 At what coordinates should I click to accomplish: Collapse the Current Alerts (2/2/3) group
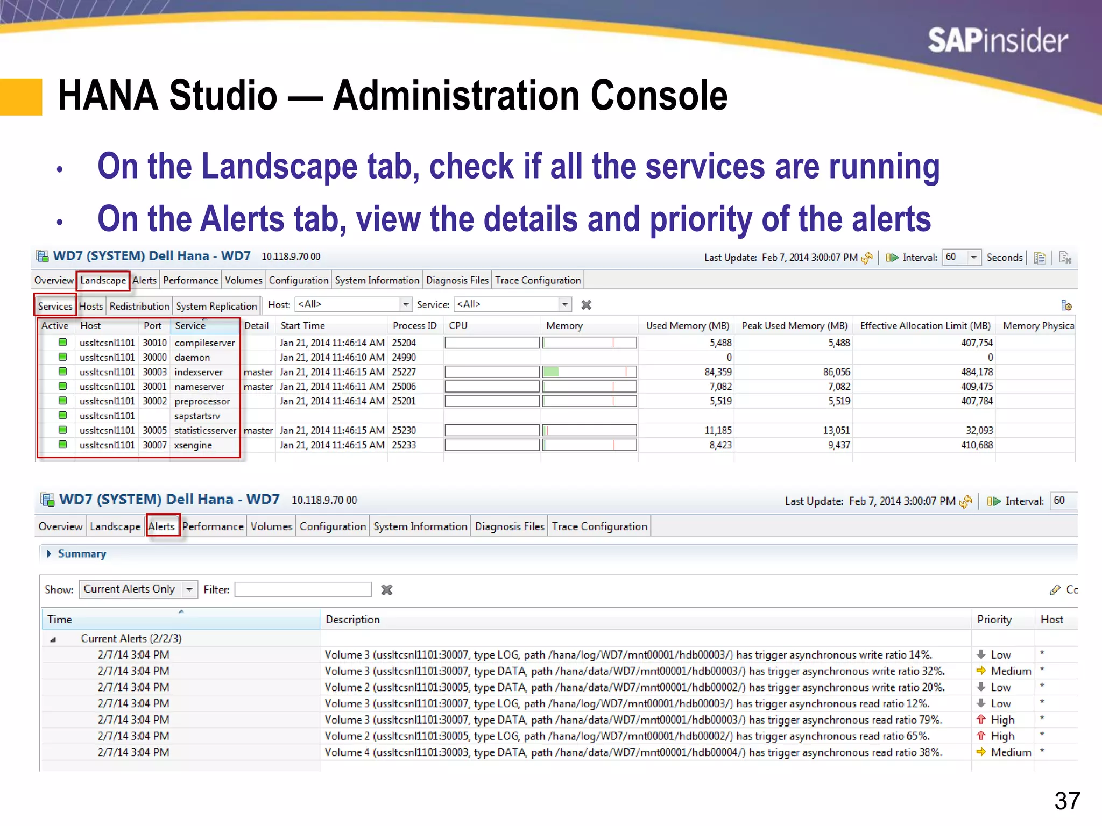point(53,639)
